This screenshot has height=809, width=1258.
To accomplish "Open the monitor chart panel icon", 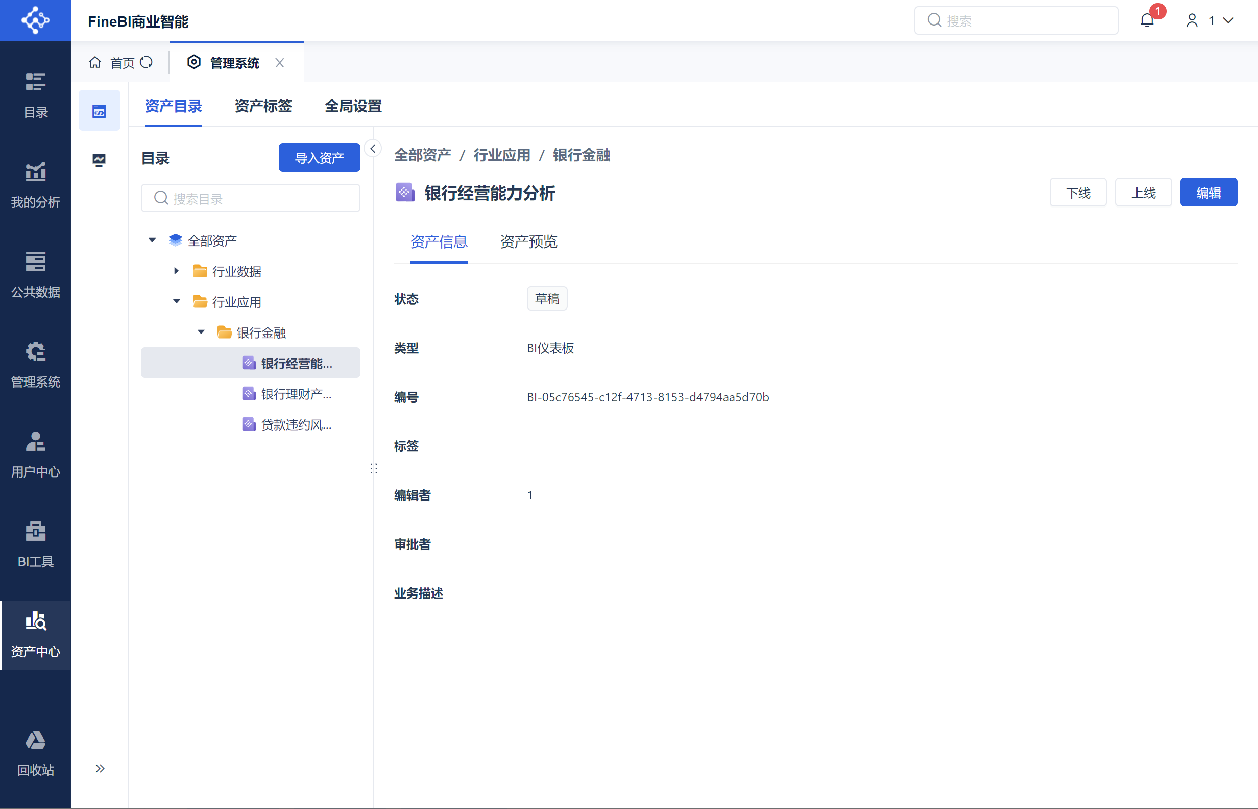I will 99,159.
